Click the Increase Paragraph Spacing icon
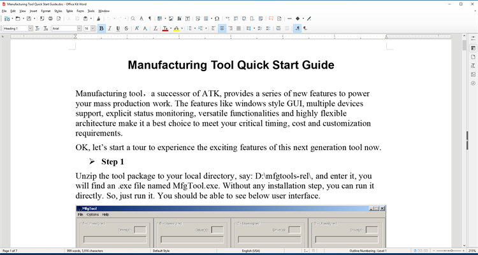 coord(260,29)
